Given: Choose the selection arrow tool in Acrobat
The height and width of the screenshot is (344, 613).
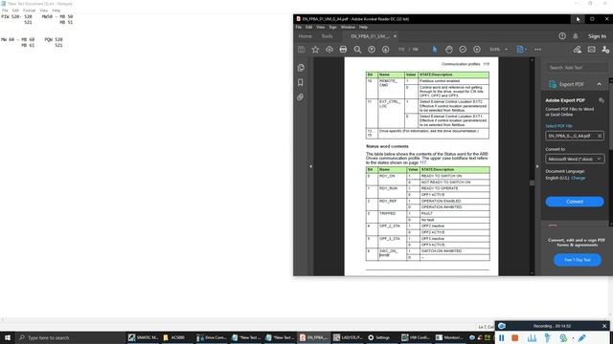Looking at the screenshot, I should click(434, 50).
